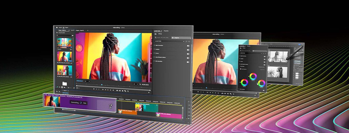349x133 pixels.
Task: Click the wrench settings icon below preview
Action: [140, 84]
